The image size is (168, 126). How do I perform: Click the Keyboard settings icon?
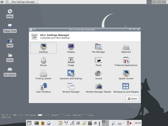tap(126, 48)
